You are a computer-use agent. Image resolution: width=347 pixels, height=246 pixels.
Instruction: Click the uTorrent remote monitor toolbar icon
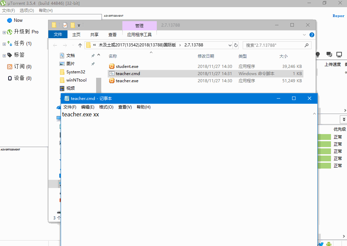339,54
